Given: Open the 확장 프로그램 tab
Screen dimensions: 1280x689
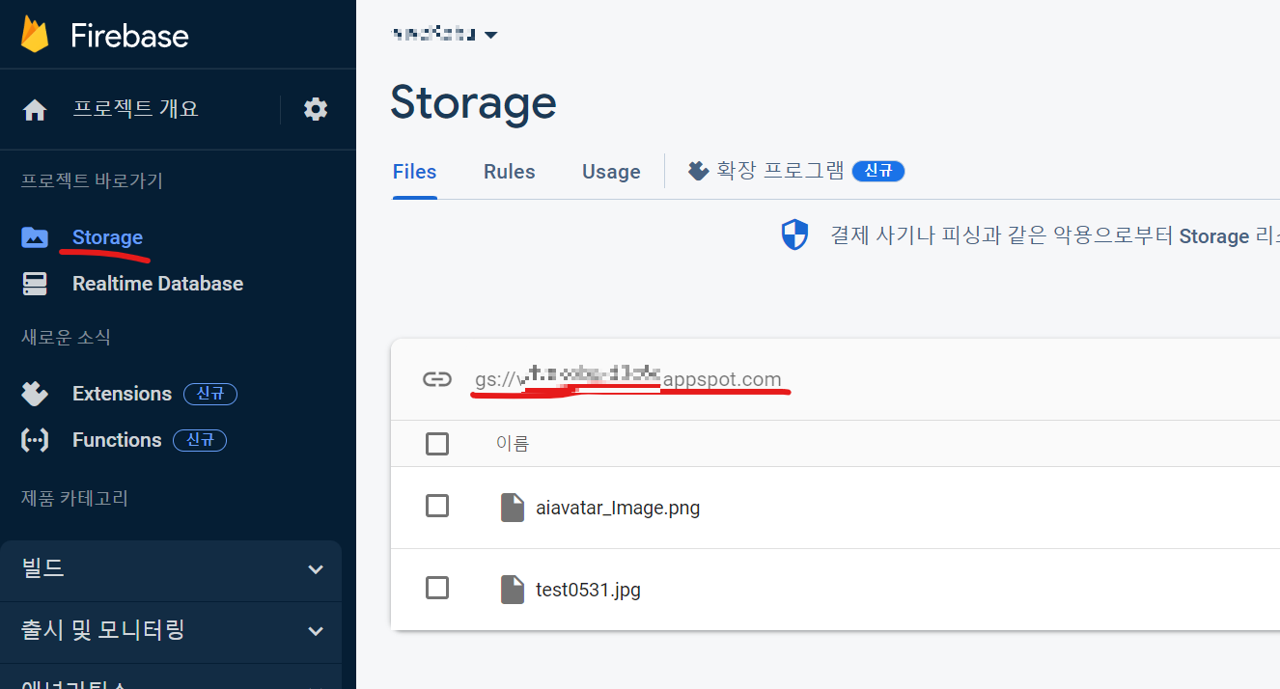Looking at the screenshot, I should click(x=795, y=171).
